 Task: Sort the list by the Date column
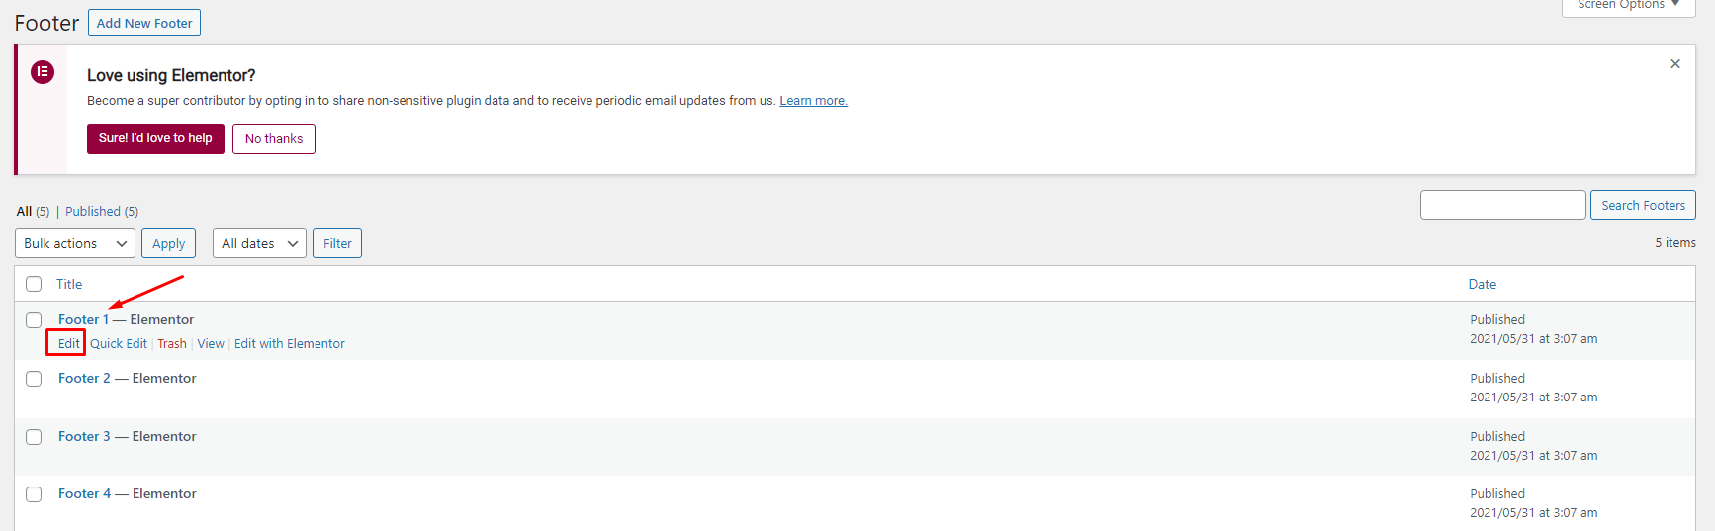pos(1482,284)
